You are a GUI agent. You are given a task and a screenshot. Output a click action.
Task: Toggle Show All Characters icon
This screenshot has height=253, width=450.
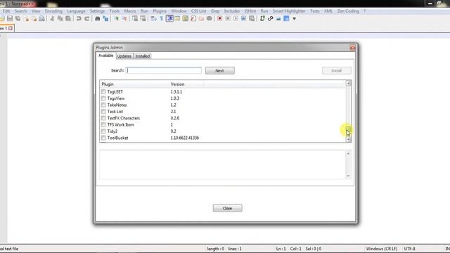[x=161, y=19]
